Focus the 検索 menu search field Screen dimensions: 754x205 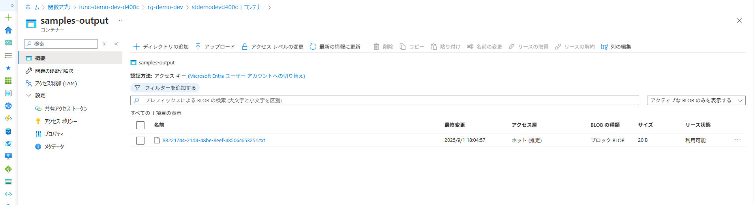(61, 44)
